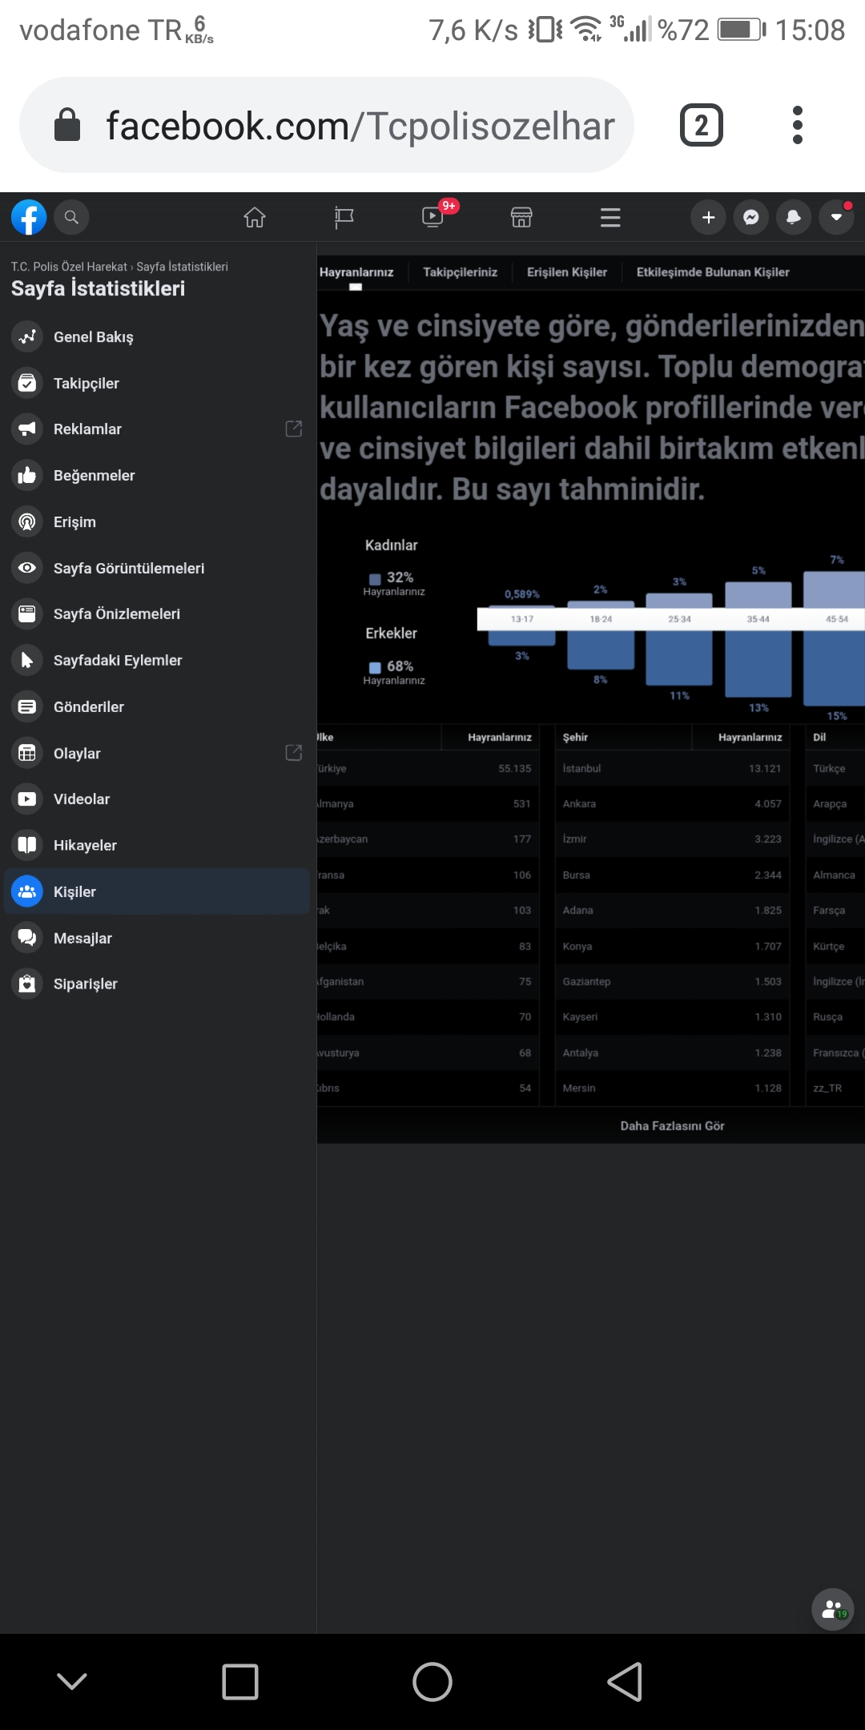Open the hamburger menu in top bar

pyautogui.click(x=610, y=217)
